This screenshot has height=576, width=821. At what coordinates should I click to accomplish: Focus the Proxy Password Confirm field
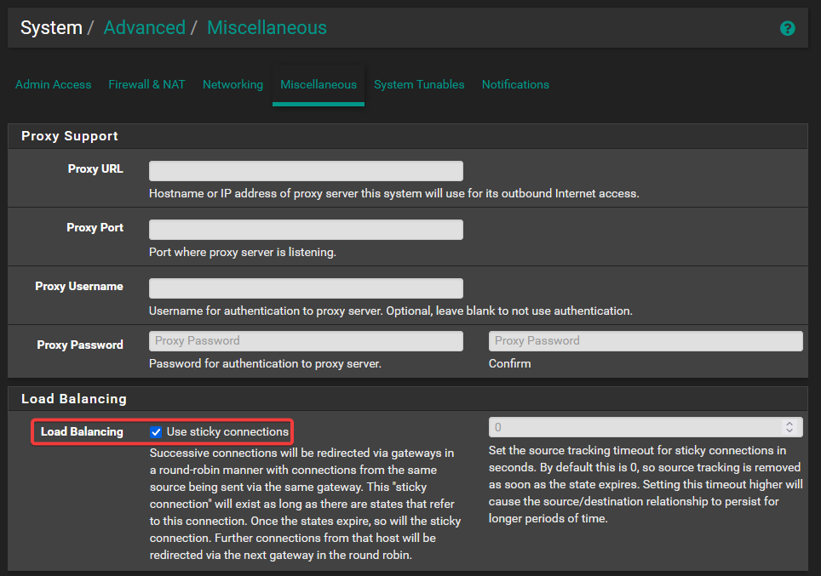pyautogui.click(x=645, y=341)
